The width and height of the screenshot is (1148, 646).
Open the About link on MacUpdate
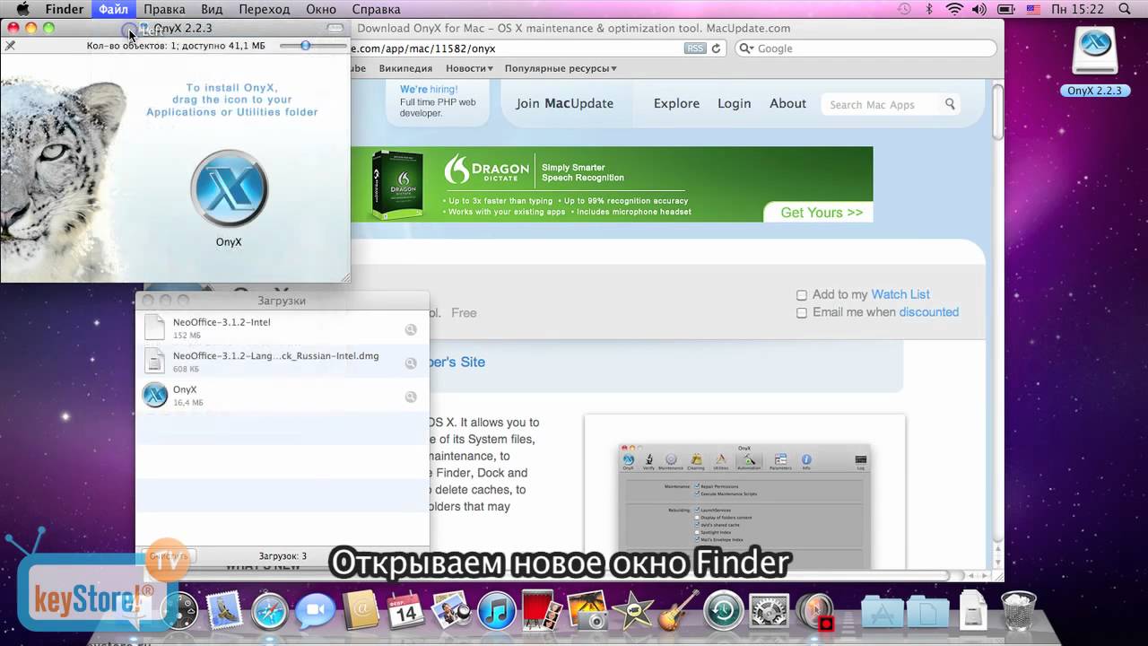point(787,103)
